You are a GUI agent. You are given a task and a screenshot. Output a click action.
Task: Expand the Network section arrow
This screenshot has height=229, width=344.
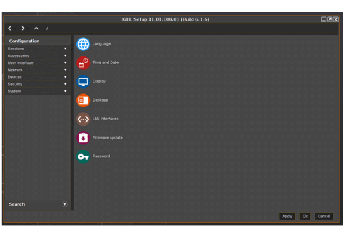65,70
